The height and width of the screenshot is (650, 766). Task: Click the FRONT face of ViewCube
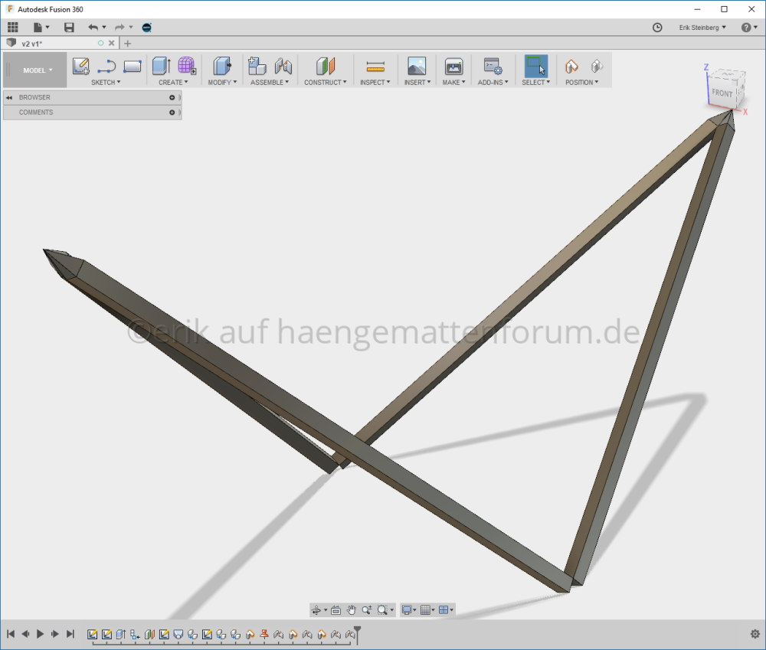tap(722, 93)
